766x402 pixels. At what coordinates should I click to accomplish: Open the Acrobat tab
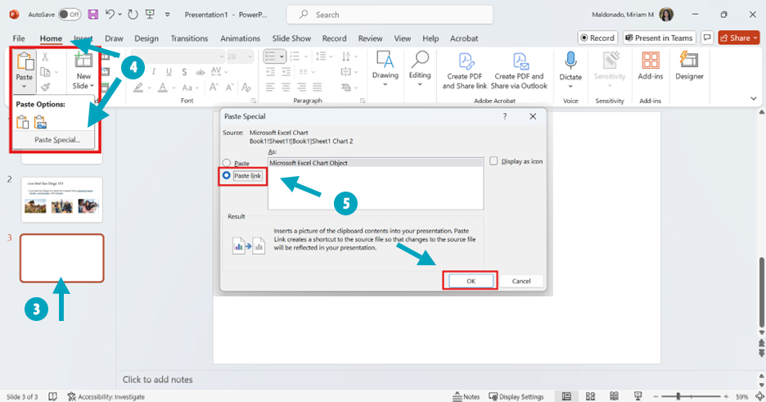pyautogui.click(x=463, y=38)
